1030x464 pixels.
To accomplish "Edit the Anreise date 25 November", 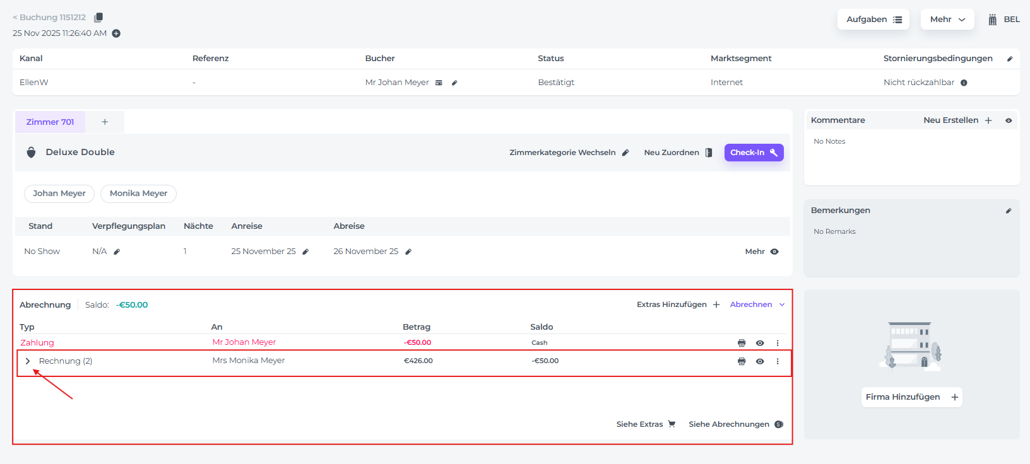I will tap(305, 252).
